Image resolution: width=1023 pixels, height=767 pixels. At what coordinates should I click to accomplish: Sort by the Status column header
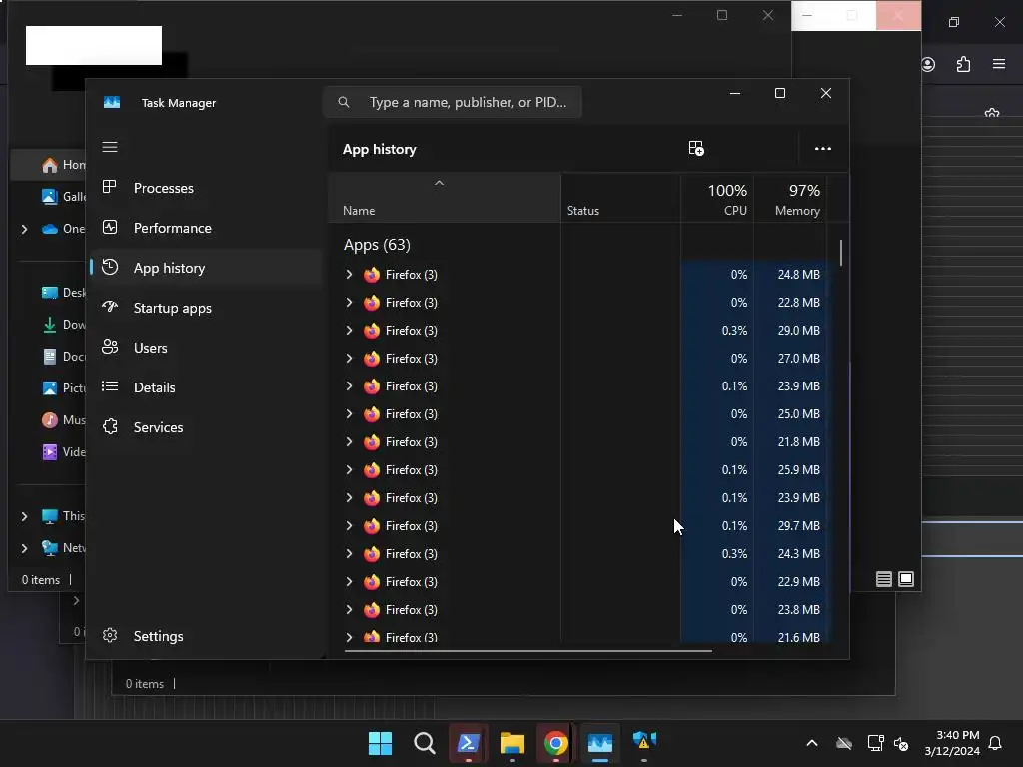pos(620,199)
